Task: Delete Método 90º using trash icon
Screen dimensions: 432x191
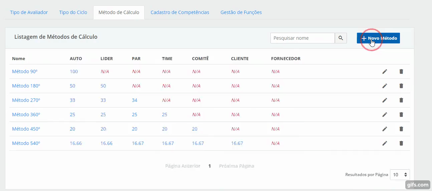Action: tap(401, 71)
